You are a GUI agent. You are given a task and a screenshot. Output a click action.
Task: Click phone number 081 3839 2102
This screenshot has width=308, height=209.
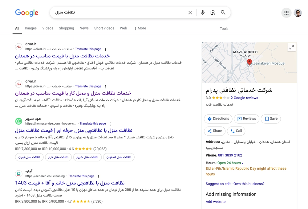[x=230, y=155]
